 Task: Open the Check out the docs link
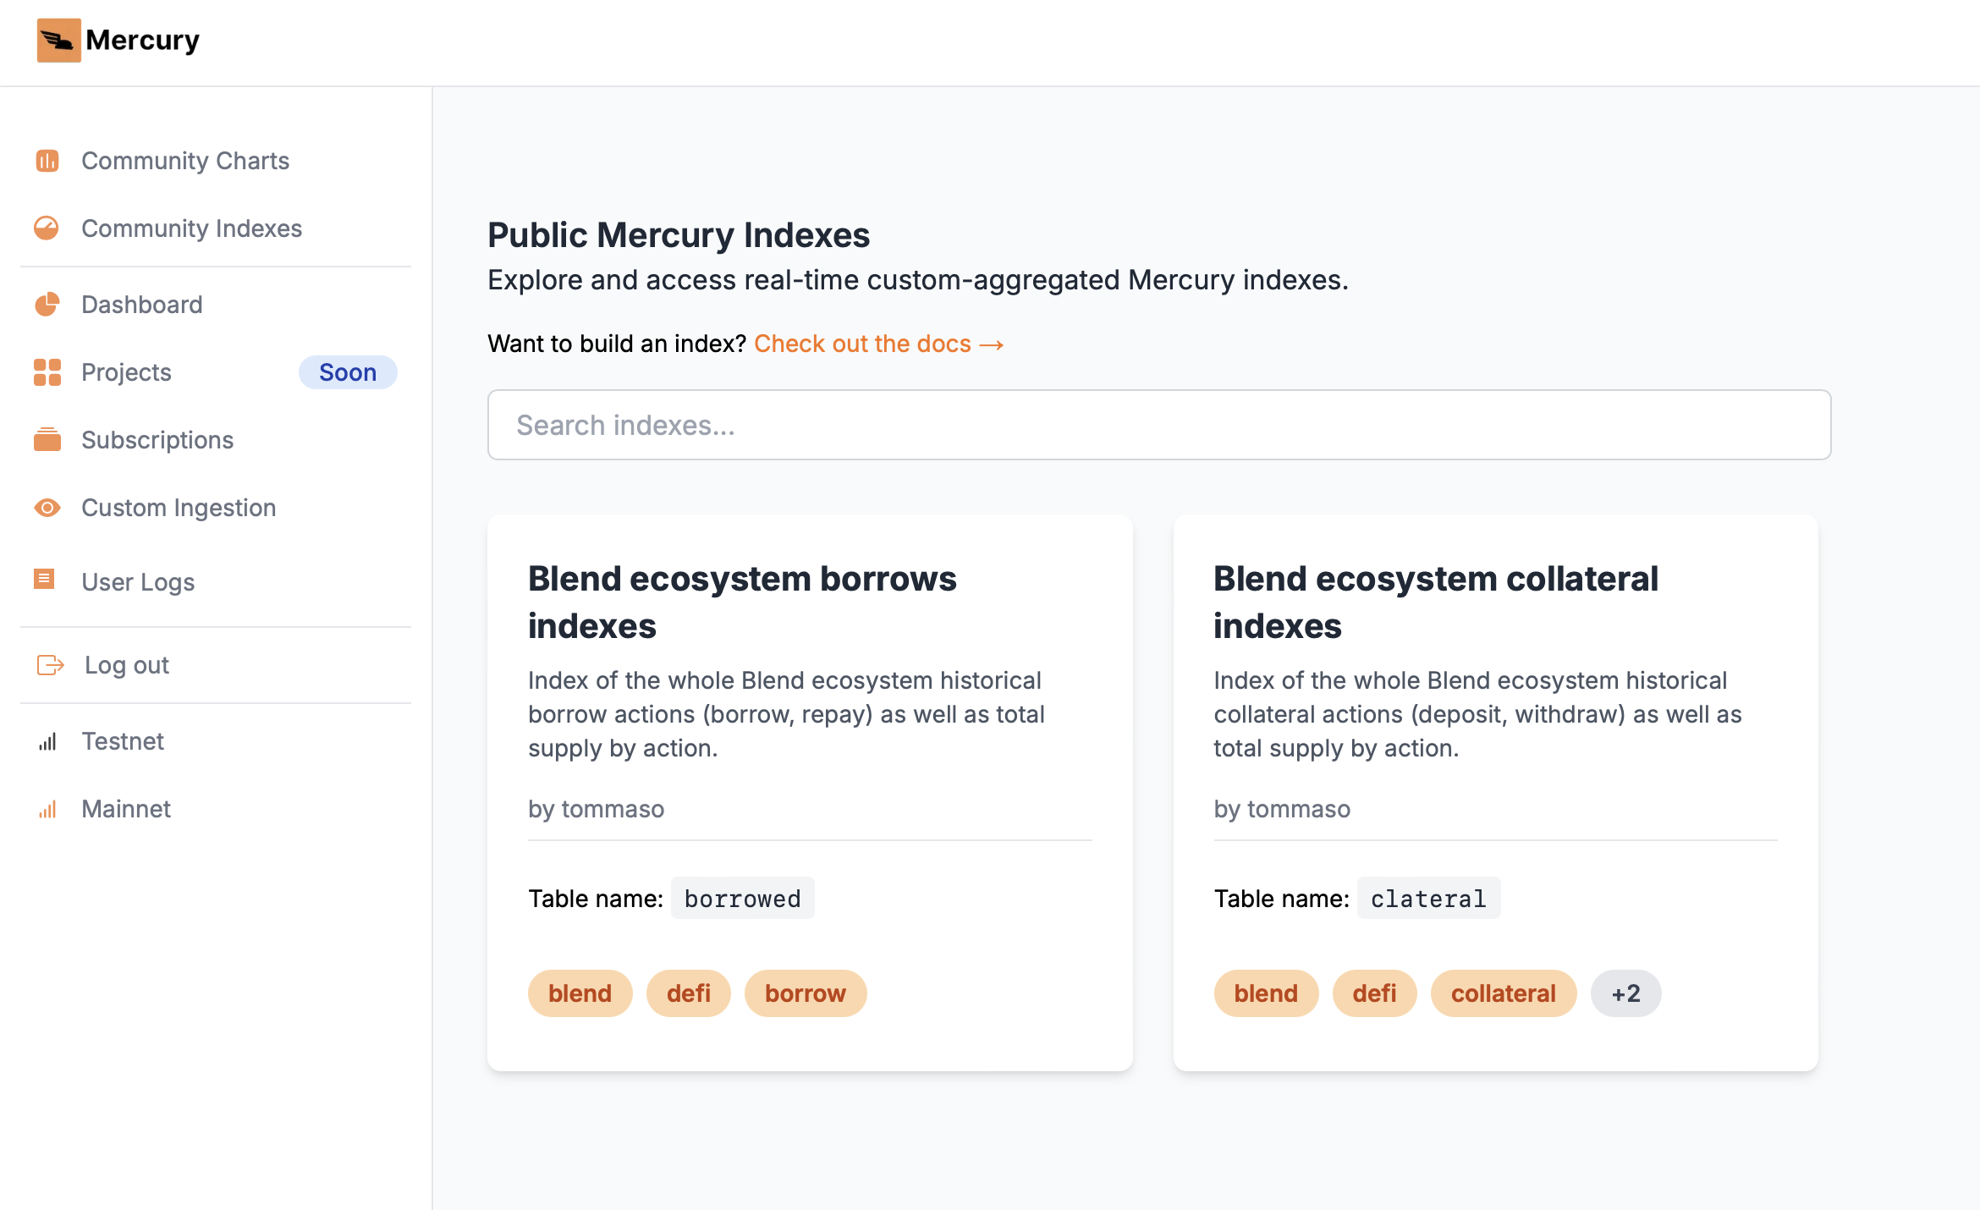tap(878, 344)
